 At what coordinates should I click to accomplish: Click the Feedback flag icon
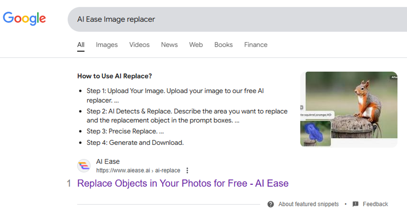[x=356, y=204]
